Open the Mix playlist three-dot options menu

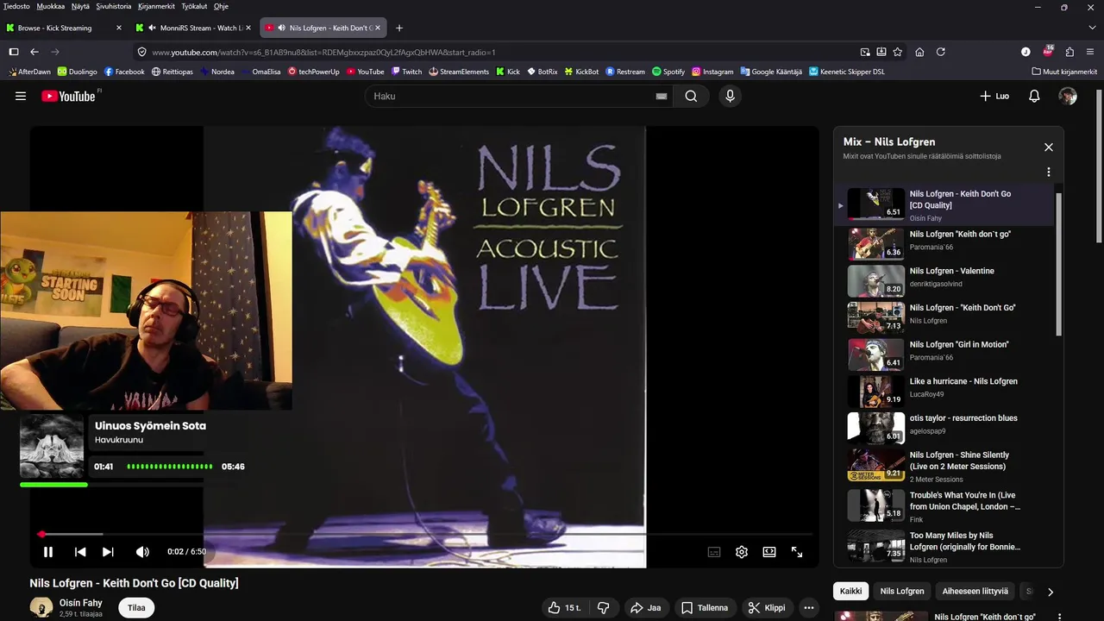1049,172
